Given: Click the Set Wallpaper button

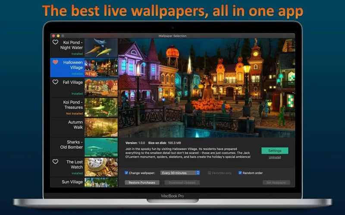Looking at the screenshot, I should (x=276, y=183).
